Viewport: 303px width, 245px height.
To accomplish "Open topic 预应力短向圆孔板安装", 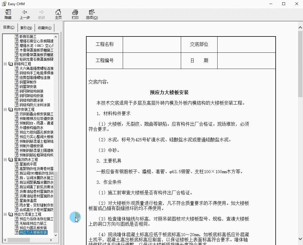I will (x=36, y=132).
